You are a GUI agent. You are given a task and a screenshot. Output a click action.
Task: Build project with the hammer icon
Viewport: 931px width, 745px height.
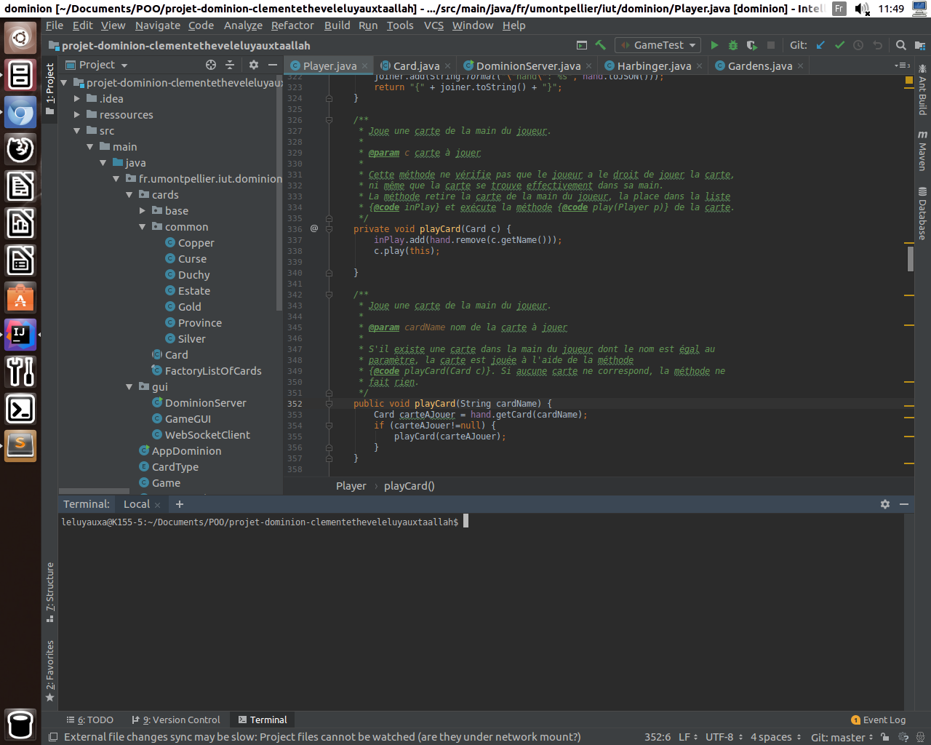coord(600,45)
